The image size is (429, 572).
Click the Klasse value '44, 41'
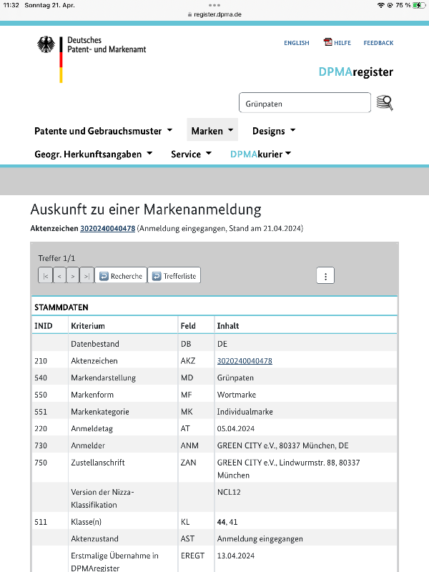point(227,522)
